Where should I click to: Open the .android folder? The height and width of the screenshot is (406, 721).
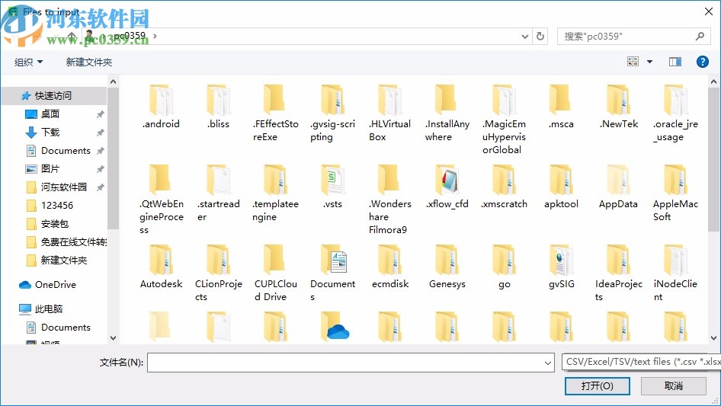pos(161,107)
